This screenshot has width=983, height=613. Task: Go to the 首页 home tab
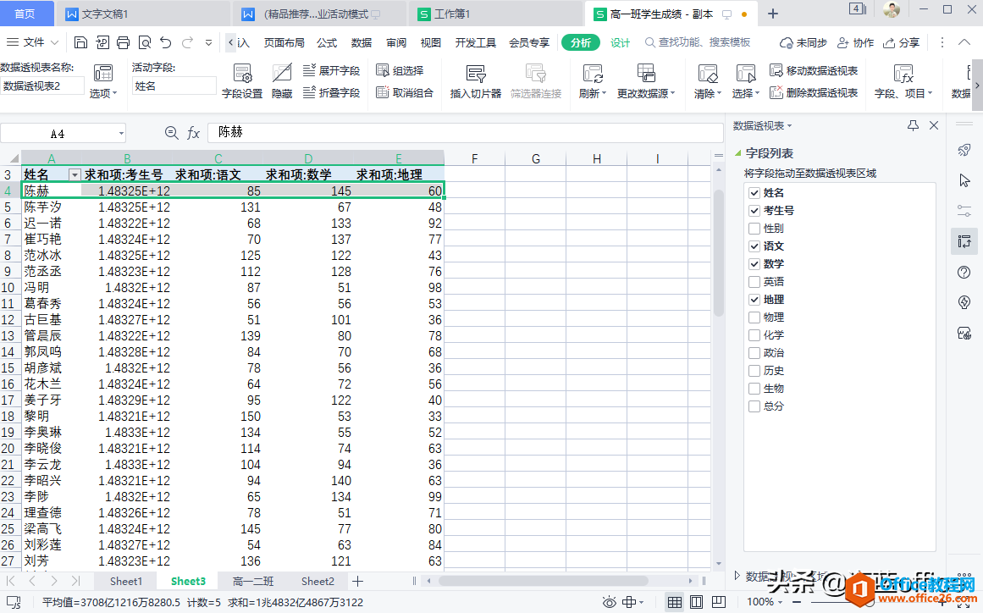[x=25, y=14]
